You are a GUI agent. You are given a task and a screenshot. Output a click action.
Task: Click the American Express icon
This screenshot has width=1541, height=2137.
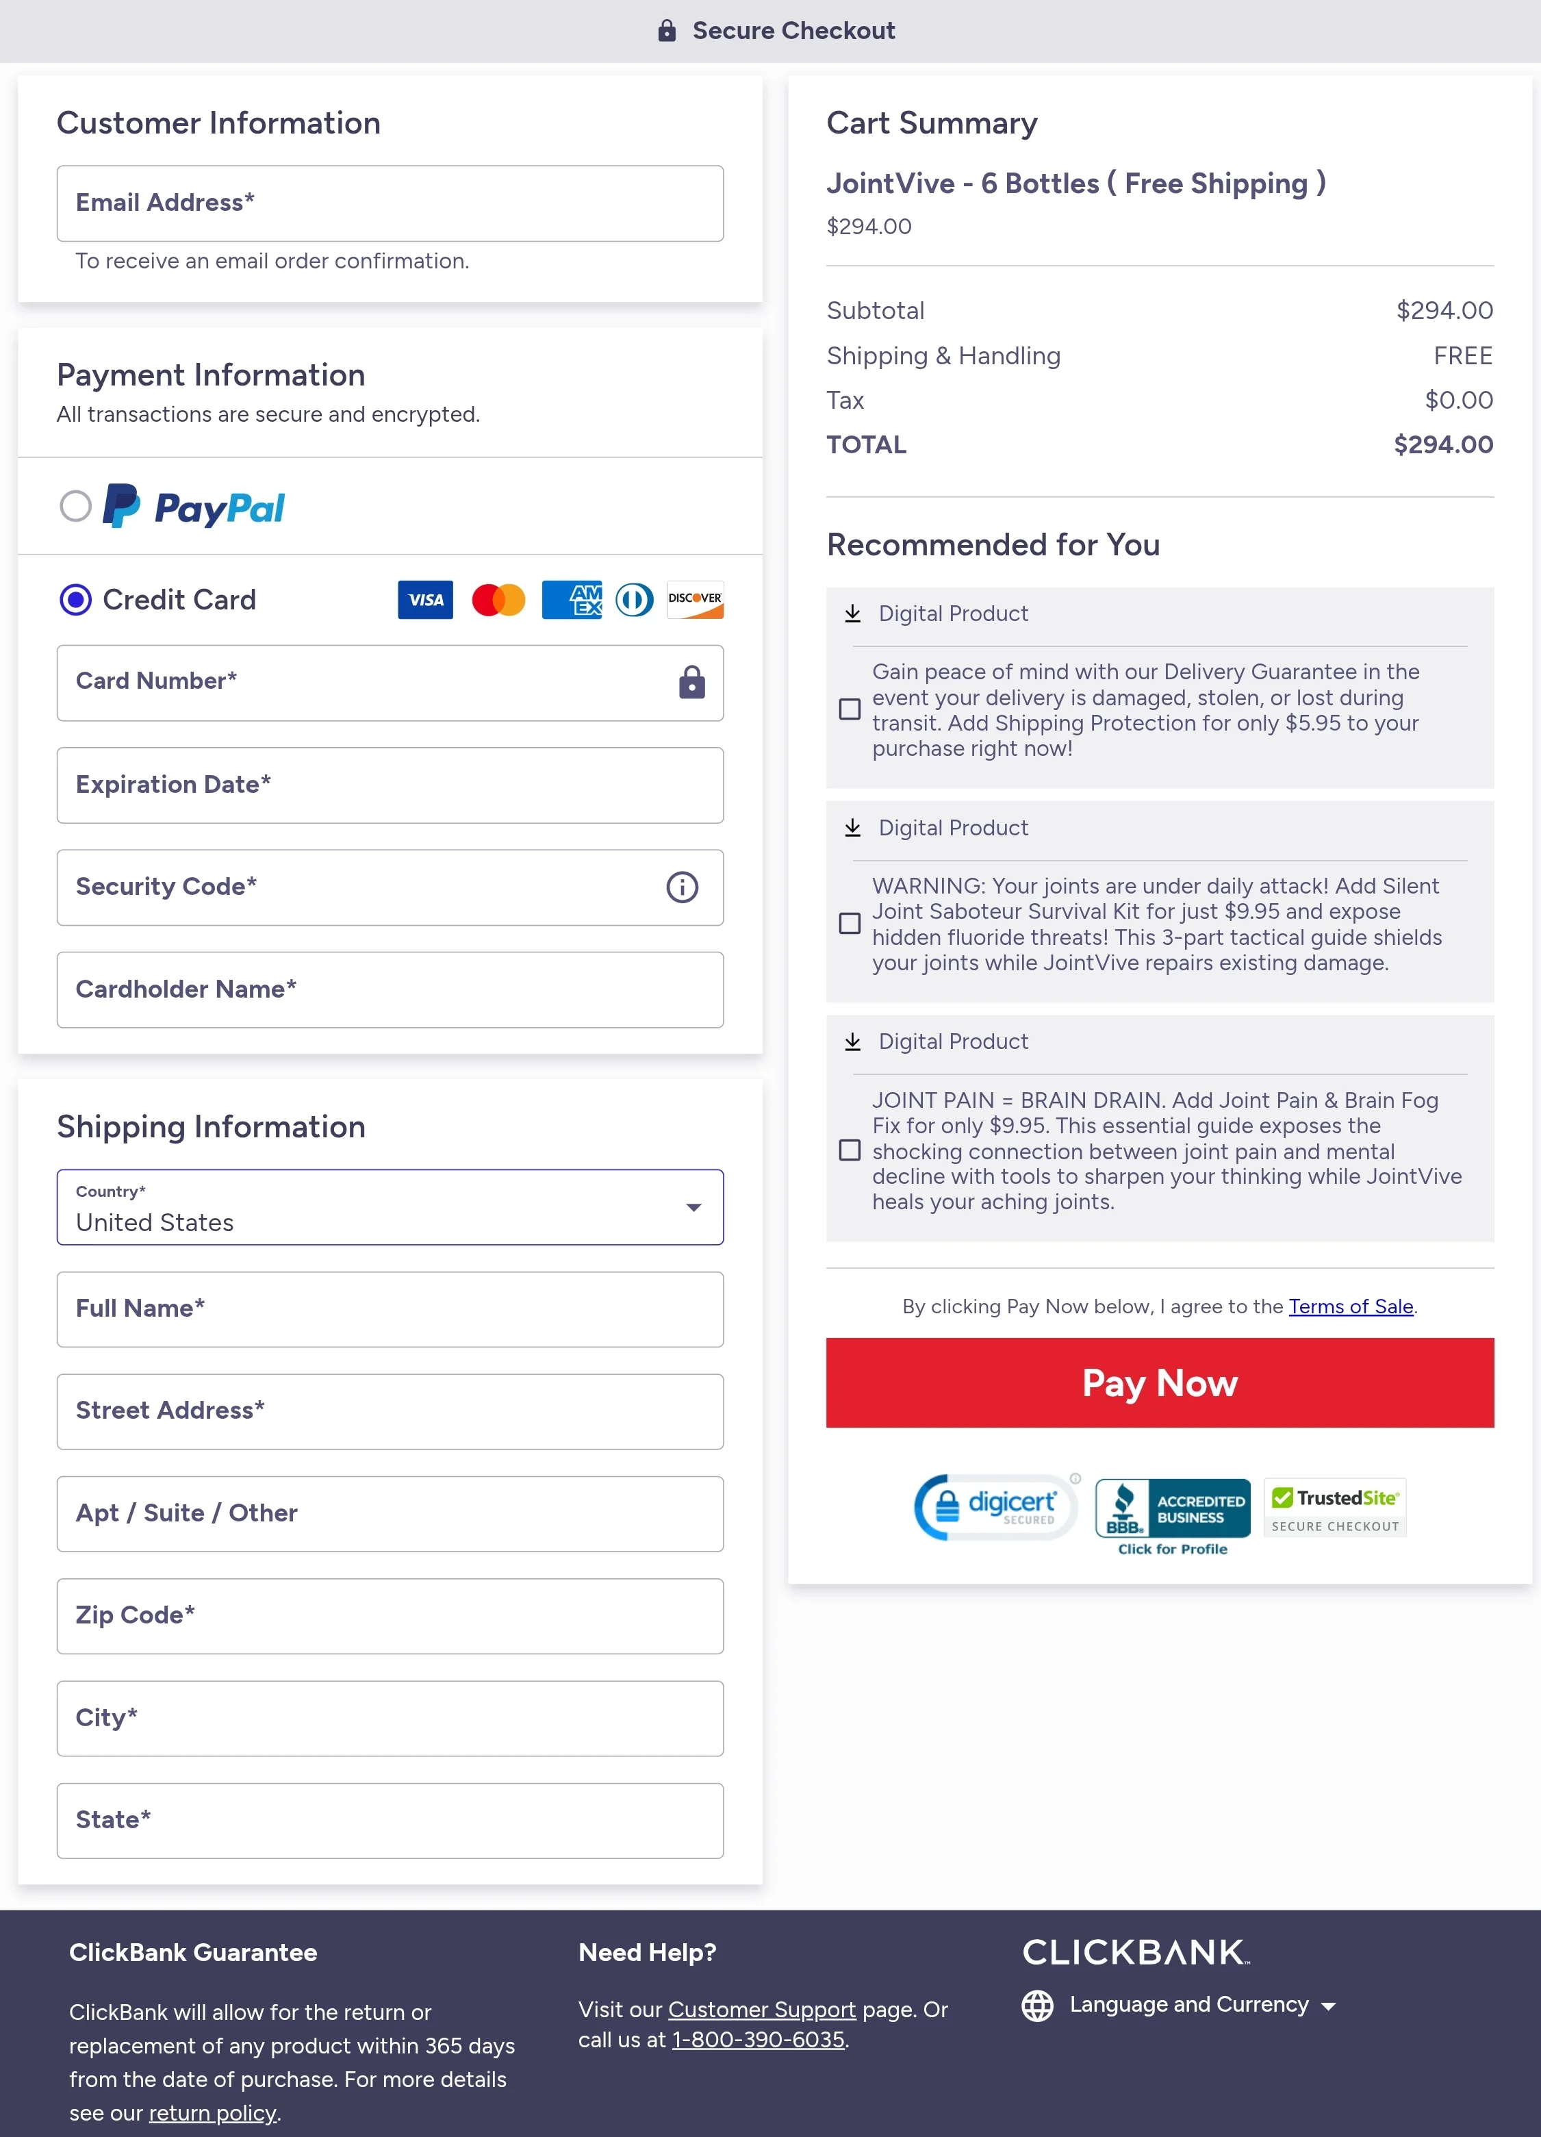[571, 600]
